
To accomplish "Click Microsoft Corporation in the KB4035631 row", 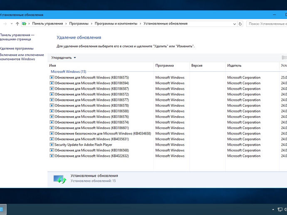I will [244, 139].
